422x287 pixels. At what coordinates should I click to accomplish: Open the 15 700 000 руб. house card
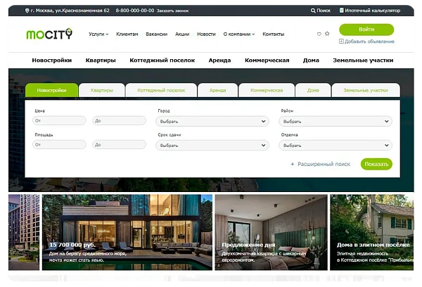pos(127,232)
